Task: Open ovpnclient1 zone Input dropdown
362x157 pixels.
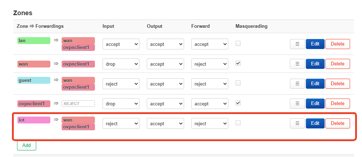Action: point(121,104)
